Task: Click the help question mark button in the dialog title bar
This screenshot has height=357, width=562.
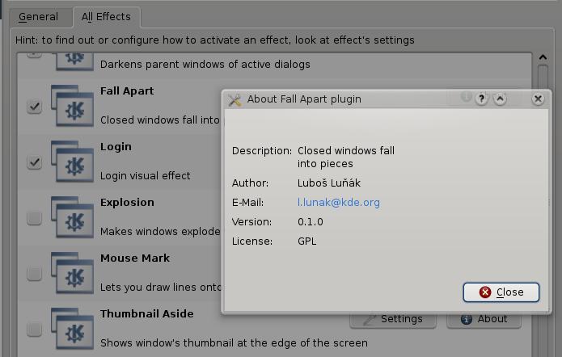Action: 482,99
